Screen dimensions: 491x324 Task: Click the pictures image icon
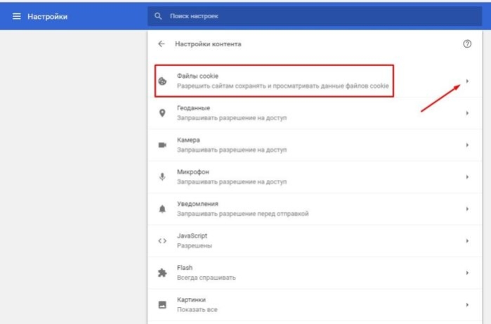[x=162, y=305]
